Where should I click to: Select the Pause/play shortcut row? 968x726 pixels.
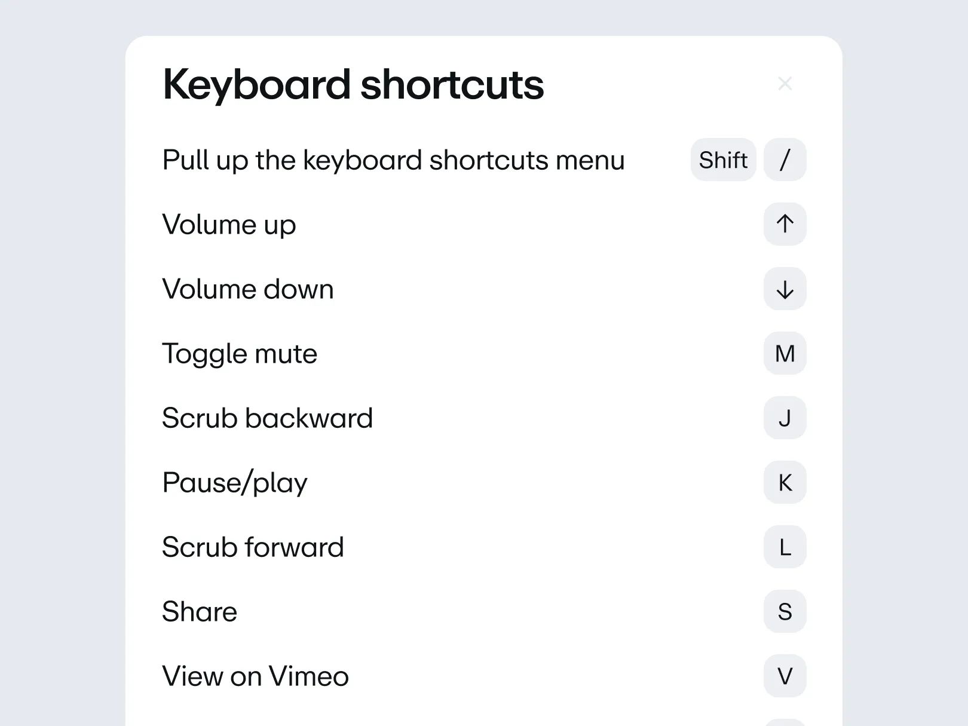click(x=234, y=482)
